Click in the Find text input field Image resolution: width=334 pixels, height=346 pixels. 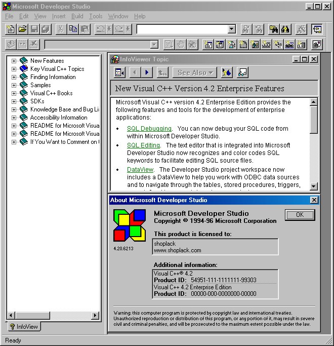[182, 29]
